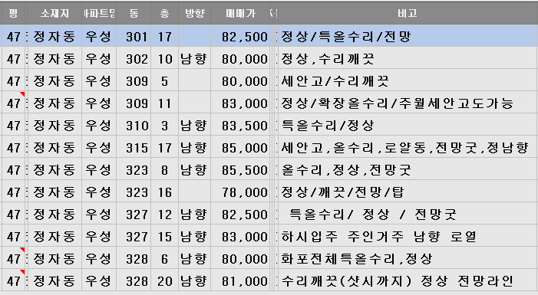Click price 78,000 in the 323동 16층 row
This screenshot has width=538, height=295.
coord(244,192)
